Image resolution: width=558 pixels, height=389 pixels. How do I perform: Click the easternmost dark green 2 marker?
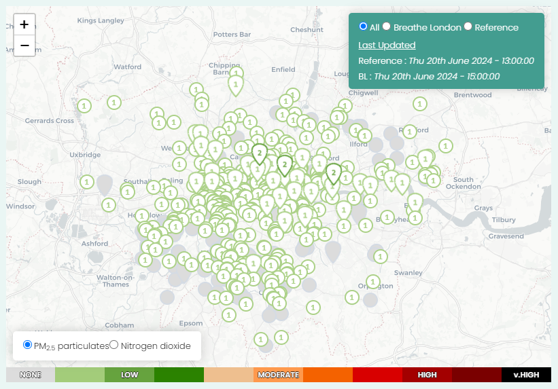[333, 172]
